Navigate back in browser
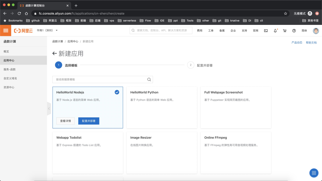Image resolution: width=322 pixels, height=181 pixels. pos(5,13)
